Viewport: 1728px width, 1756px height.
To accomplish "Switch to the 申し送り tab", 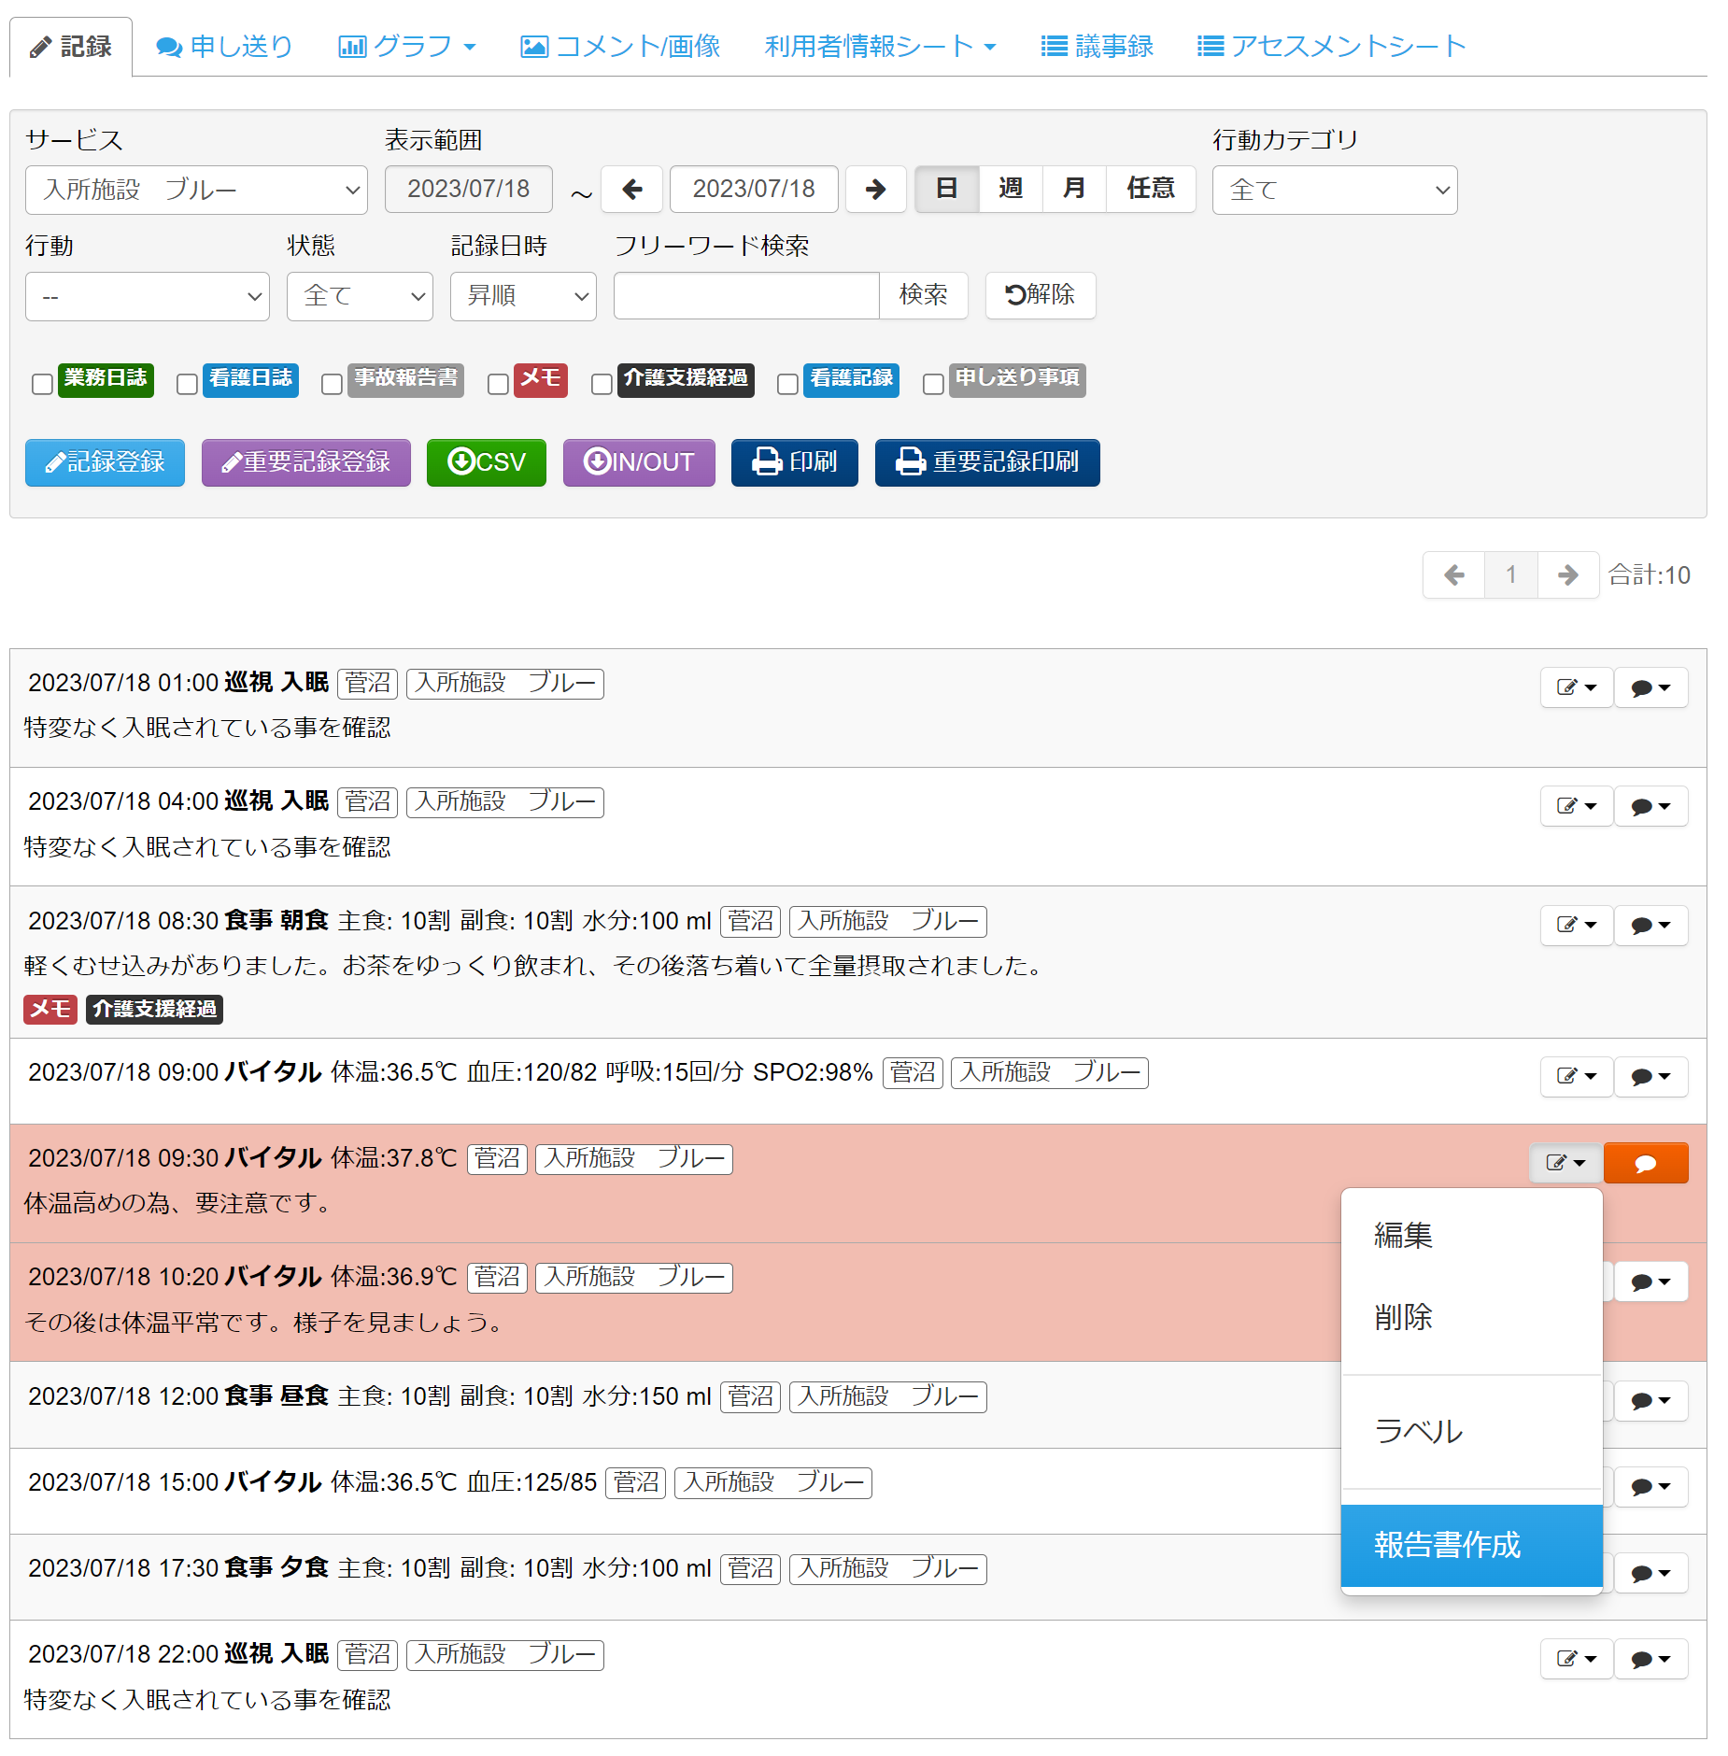I will point(225,46).
